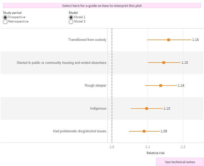Select the Retrospective study period radio button
The image size is (204, 166).
point(5,21)
